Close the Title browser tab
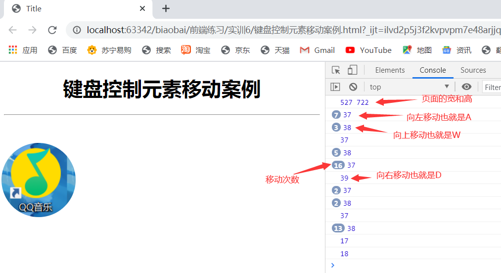 (142, 8)
